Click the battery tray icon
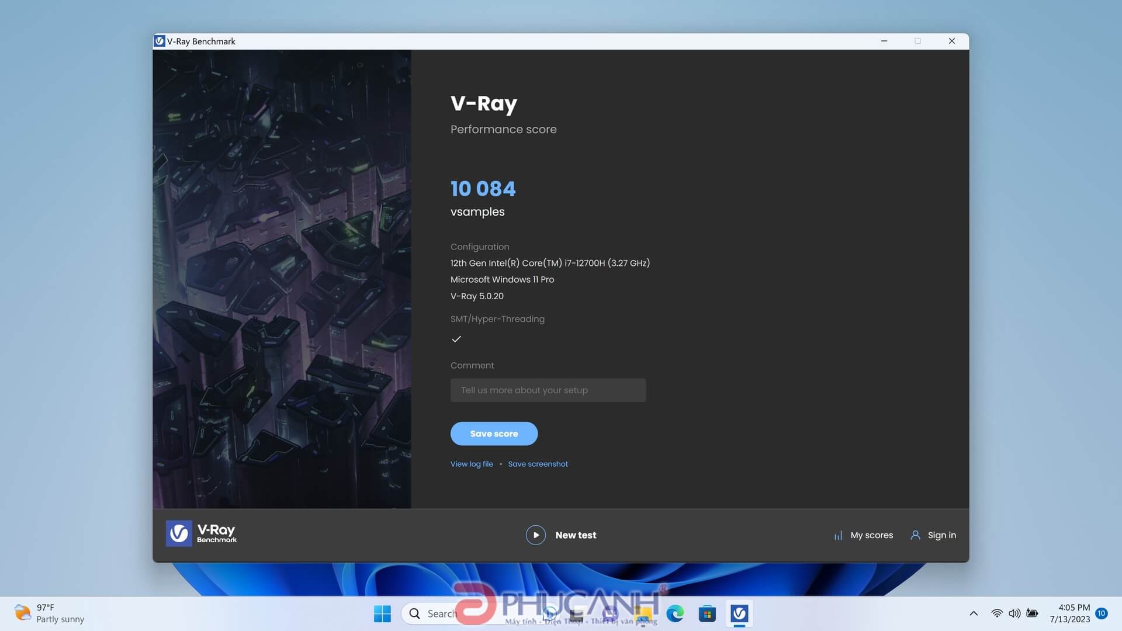Screen dimensions: 1122x631 1032,613
